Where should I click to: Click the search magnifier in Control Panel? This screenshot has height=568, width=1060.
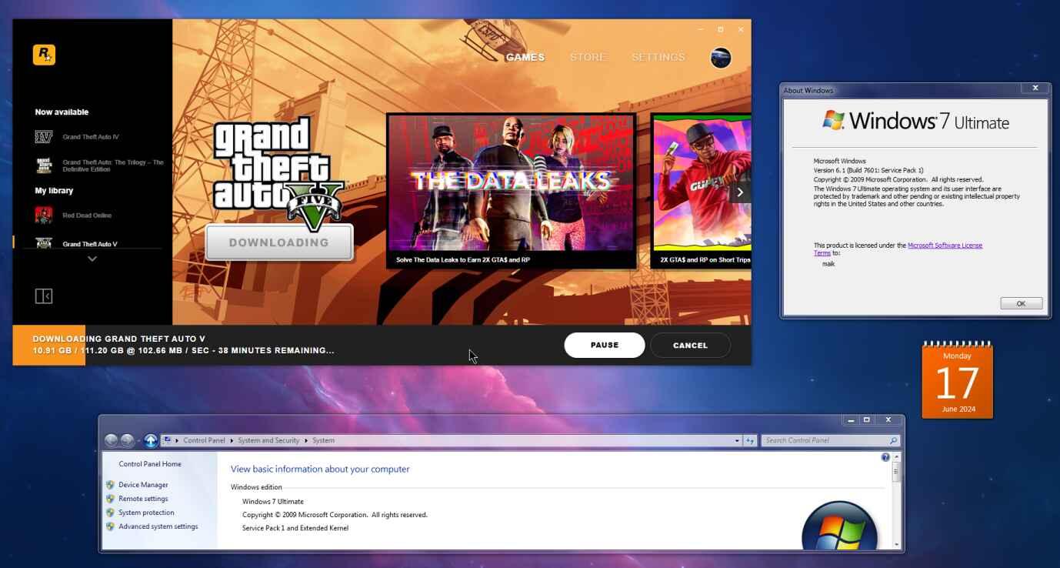tap(893, 441)
